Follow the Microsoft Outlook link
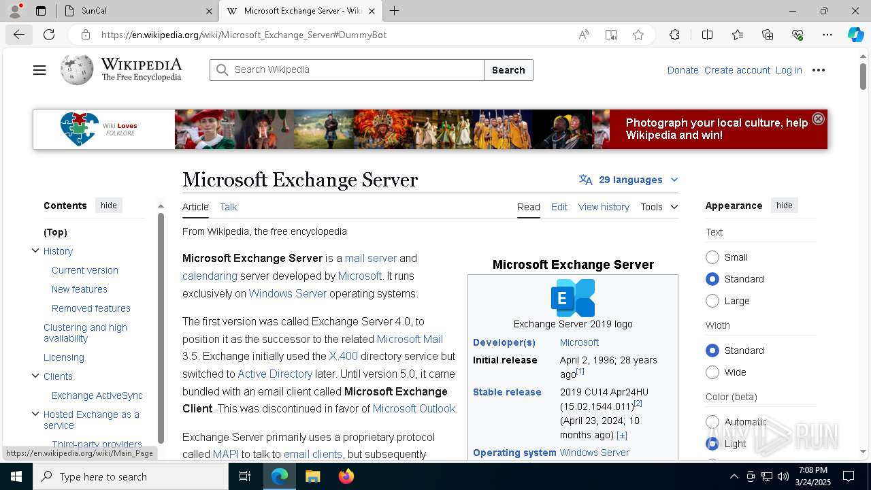 tap(414, 408)
